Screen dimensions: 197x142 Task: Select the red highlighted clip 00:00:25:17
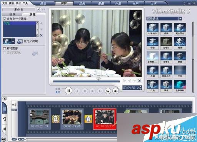[x=105, y=119]
